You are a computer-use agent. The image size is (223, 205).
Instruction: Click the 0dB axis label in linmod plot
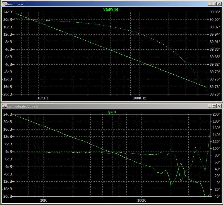(x=9, y=57)
